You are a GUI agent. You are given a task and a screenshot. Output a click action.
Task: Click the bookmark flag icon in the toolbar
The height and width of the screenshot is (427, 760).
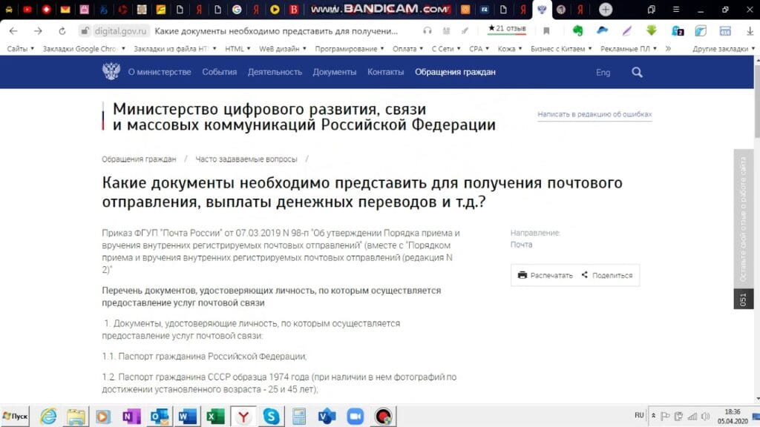click(548, 31)
